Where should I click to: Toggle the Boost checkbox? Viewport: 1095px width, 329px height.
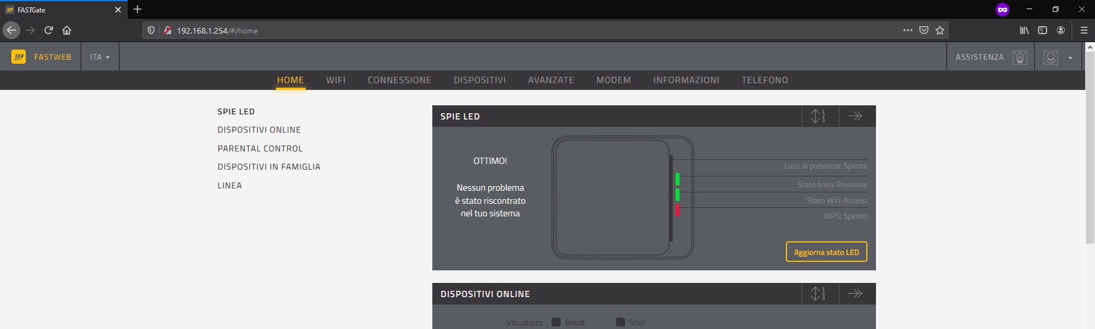coord(556,322)
